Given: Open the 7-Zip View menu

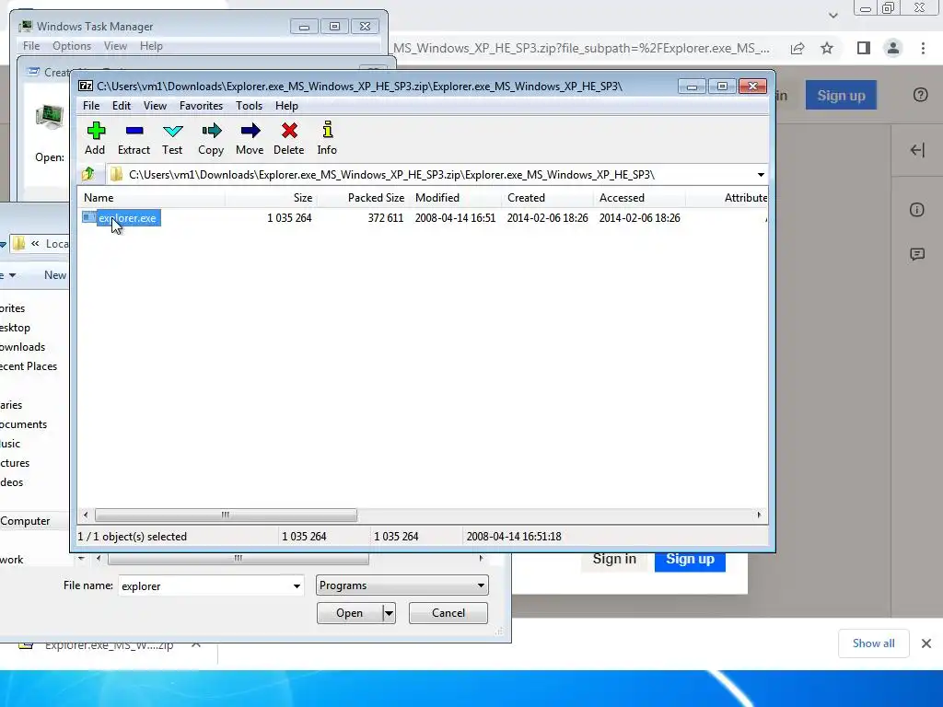Looking at the screenshot, I should (x=155, y=106).
